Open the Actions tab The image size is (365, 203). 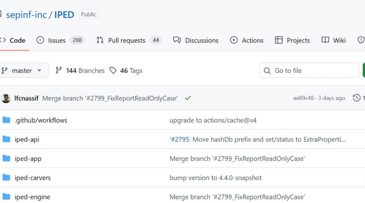247,40
